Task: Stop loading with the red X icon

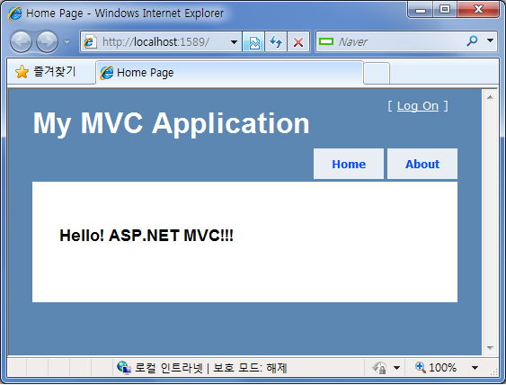Action: click(298, 42)
